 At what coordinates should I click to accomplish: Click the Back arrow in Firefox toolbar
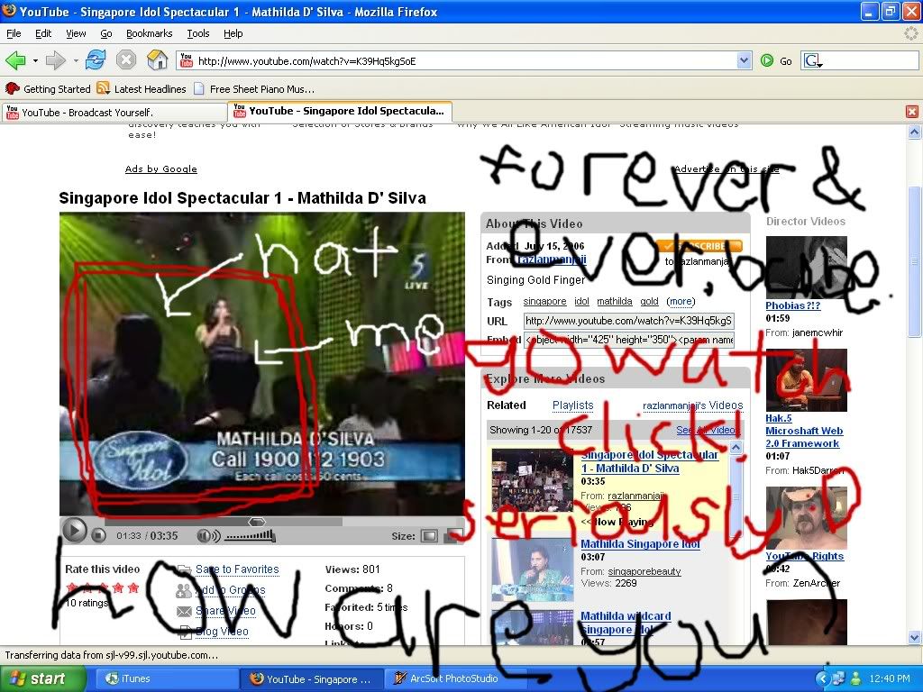15,60
